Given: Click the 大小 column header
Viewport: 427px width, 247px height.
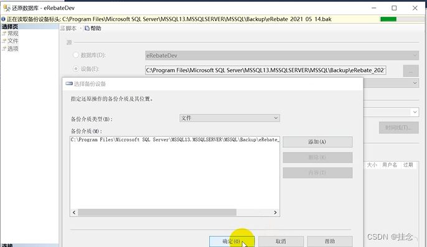Looking at the screenshot, I should [x=372, y=165].
